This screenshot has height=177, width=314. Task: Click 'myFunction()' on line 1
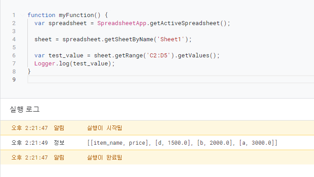pyautogui.click(x=79, y=15)
